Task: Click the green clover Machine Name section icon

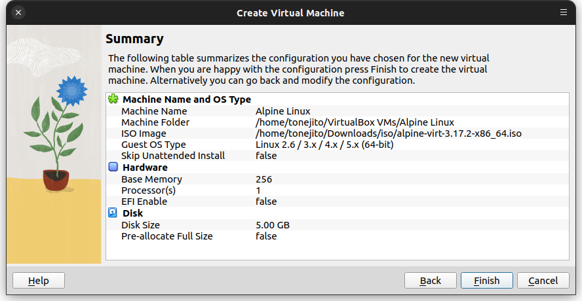Action: pyautogui.click(x=113, y=99)
